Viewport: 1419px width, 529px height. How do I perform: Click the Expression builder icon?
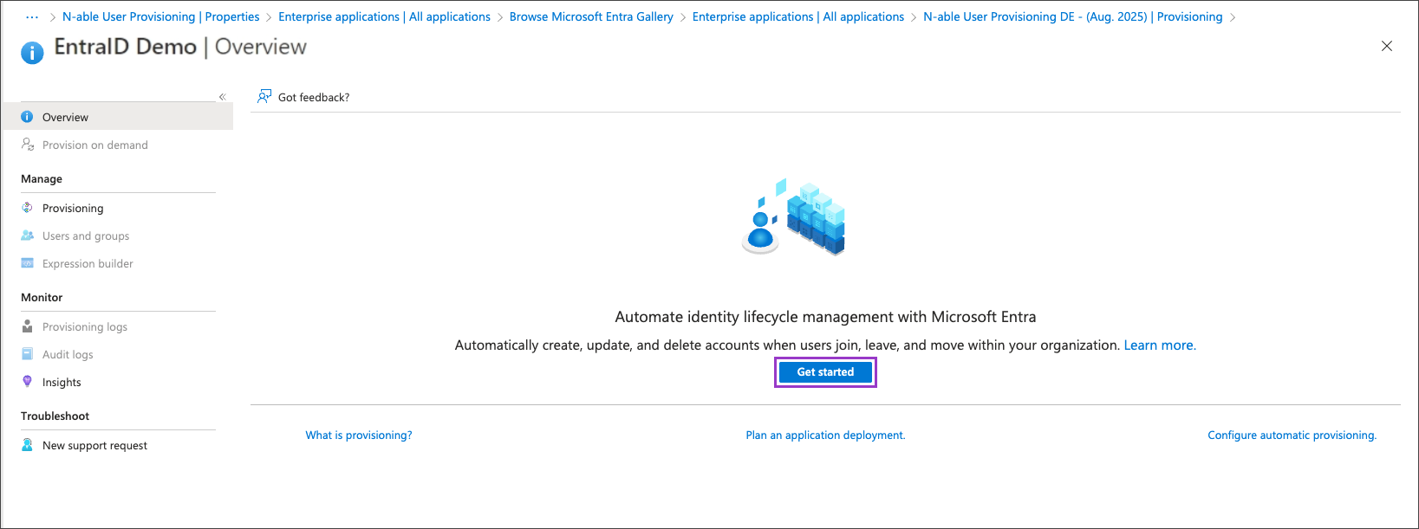pyautogui.click(x=27, y=263)
